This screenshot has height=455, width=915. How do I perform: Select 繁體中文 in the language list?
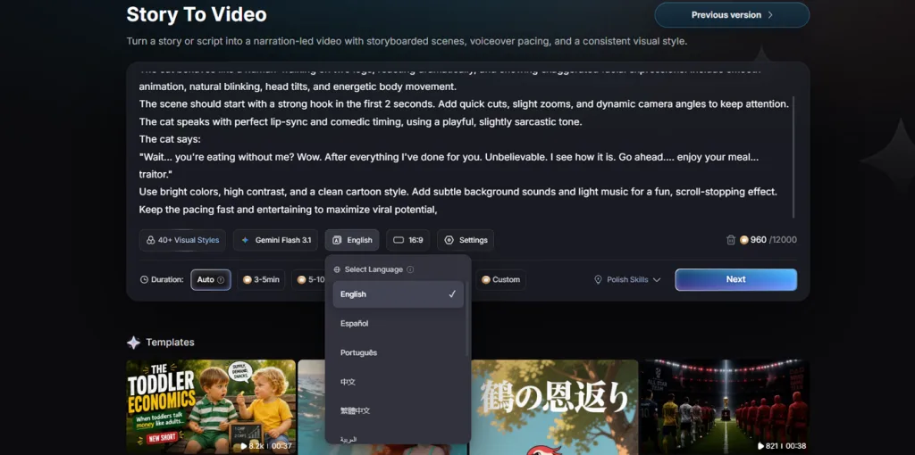tap(398, 410)
